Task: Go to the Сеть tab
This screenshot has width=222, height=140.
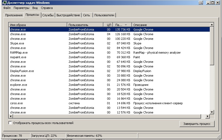Action: pos(87,15)
